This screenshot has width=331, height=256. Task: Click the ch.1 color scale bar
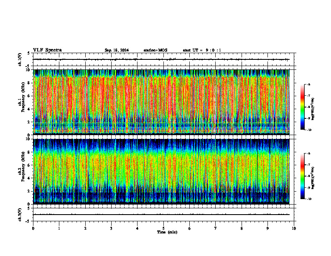pyautogui.click(x=302, y=107)
